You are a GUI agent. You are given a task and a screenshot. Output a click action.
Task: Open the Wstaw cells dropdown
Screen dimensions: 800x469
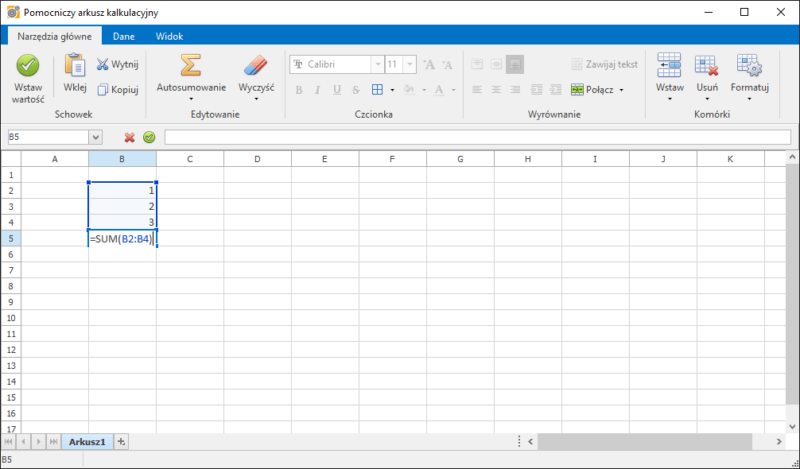pyautogui.click(x=670, y=99)
